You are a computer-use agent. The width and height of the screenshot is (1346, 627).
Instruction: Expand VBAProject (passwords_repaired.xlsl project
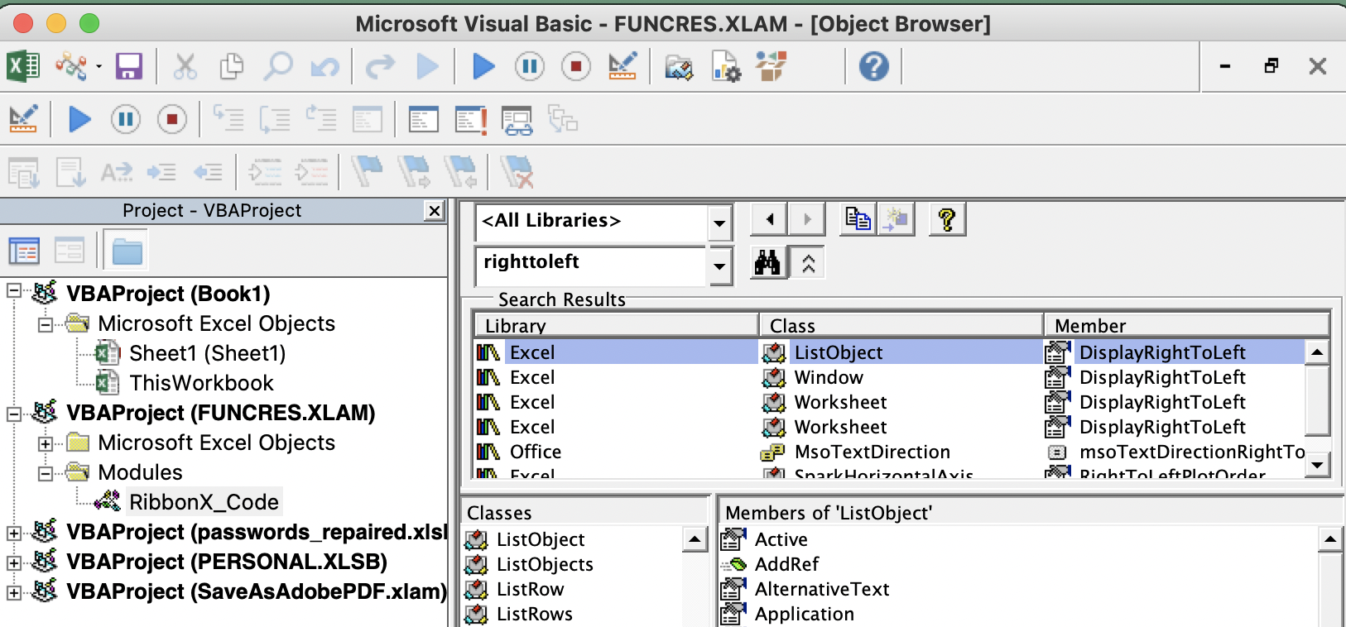13,534
